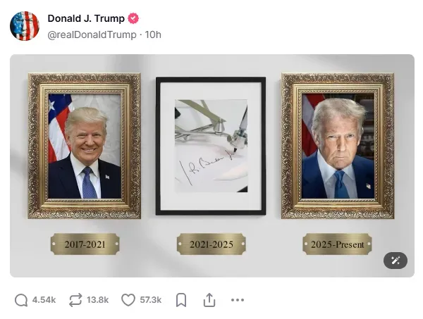The height and width of the screenshot is (319, 423).
Task: View the 13.8k reposts count
Action: coord(98,300)
